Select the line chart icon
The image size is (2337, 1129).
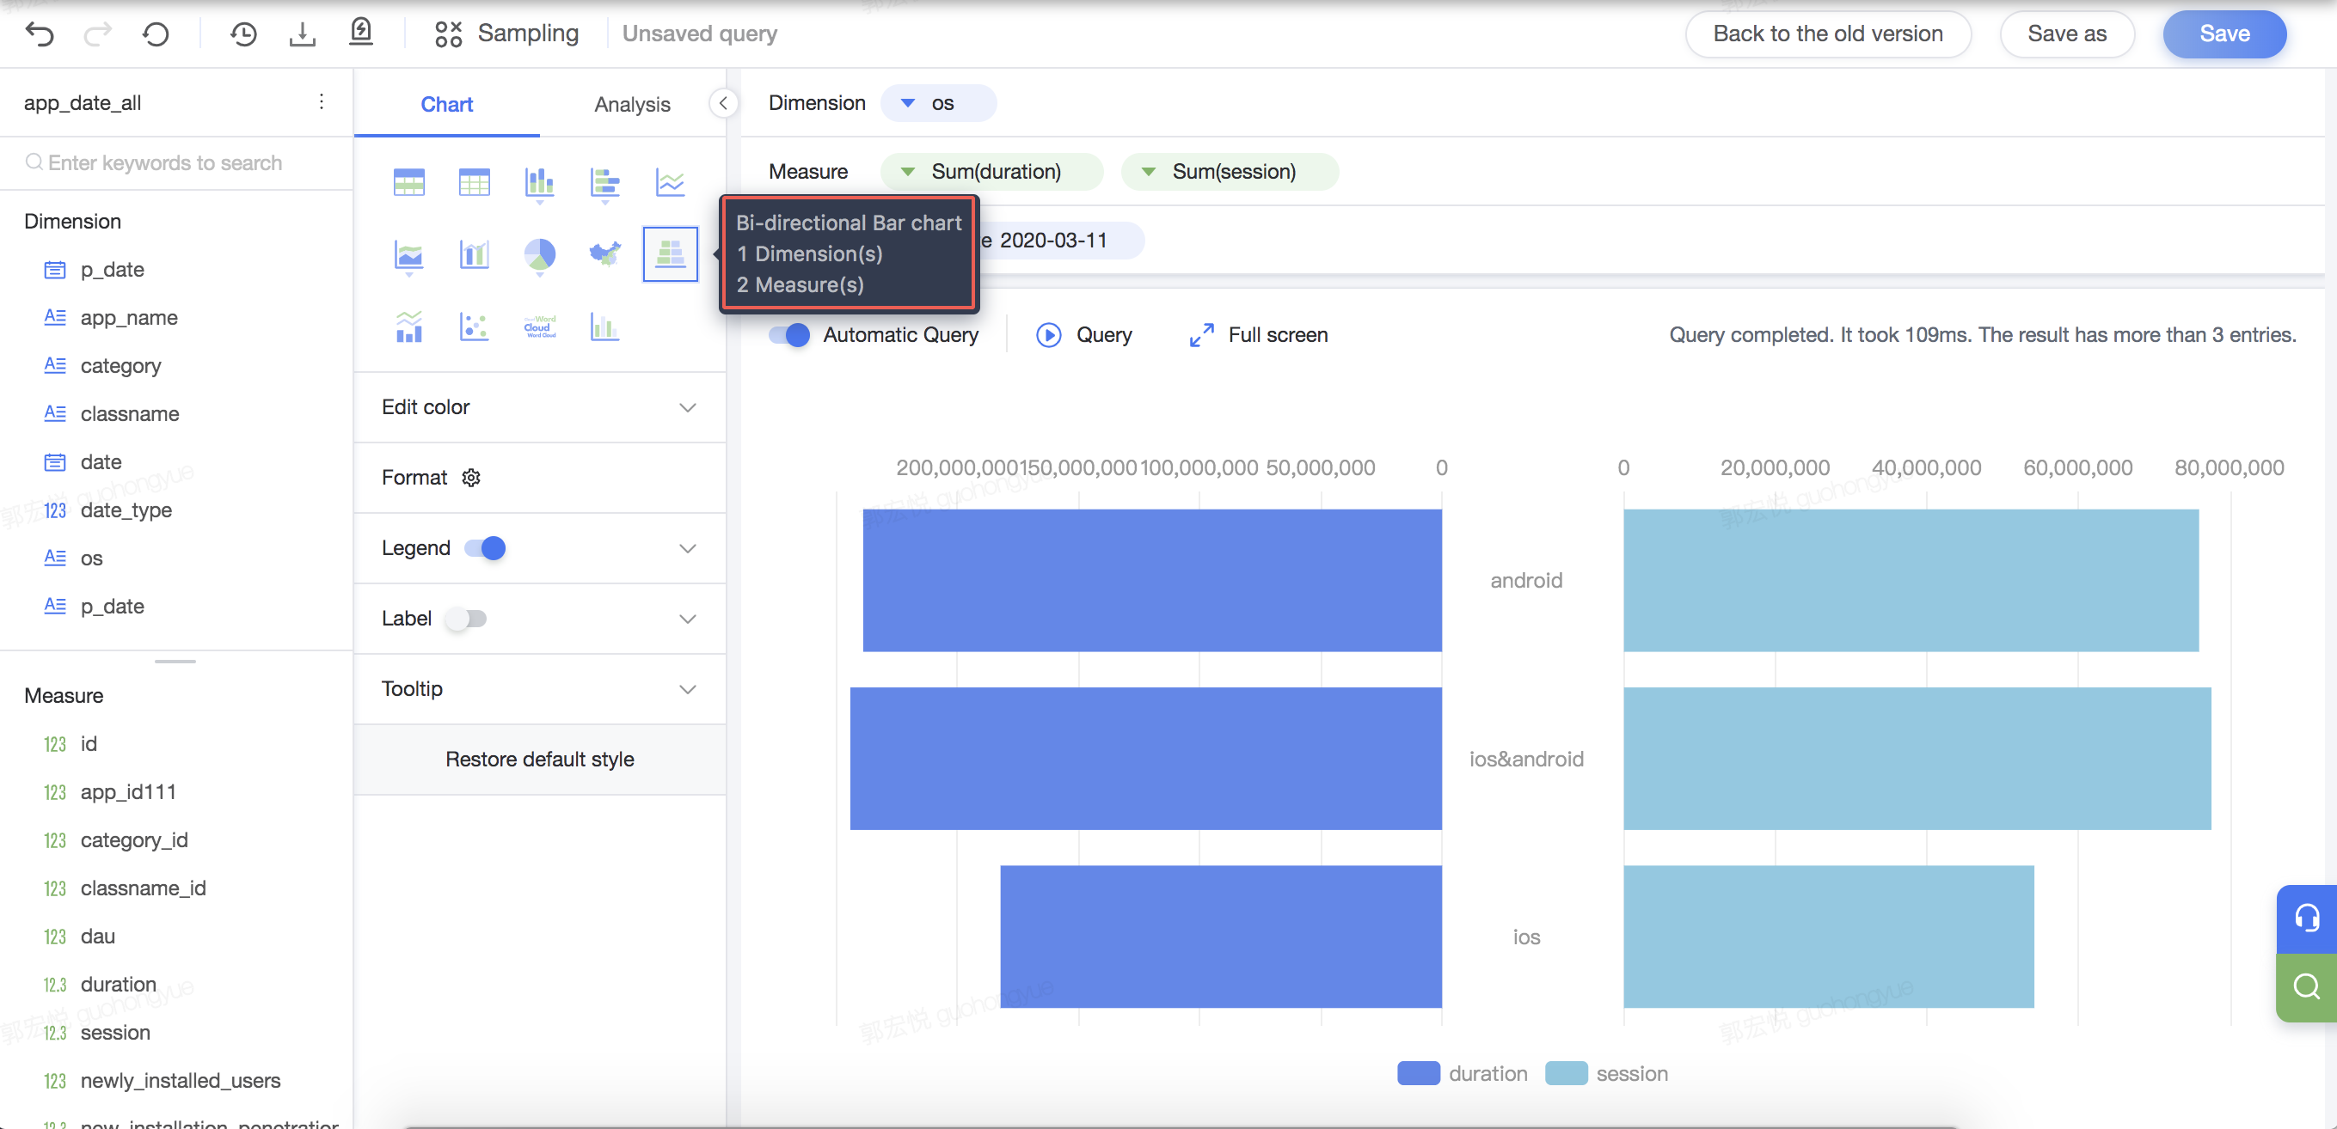671,182
